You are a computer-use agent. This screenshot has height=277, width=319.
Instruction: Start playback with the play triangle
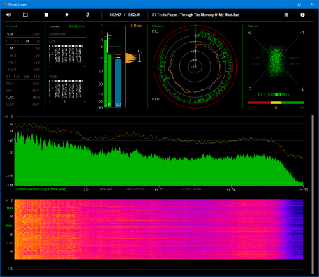[67, 15]
